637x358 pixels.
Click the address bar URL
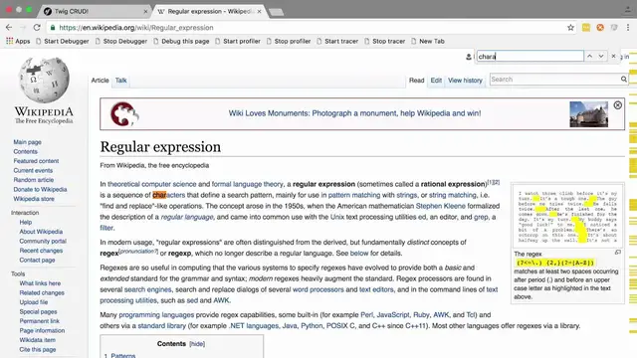point(136,28)
